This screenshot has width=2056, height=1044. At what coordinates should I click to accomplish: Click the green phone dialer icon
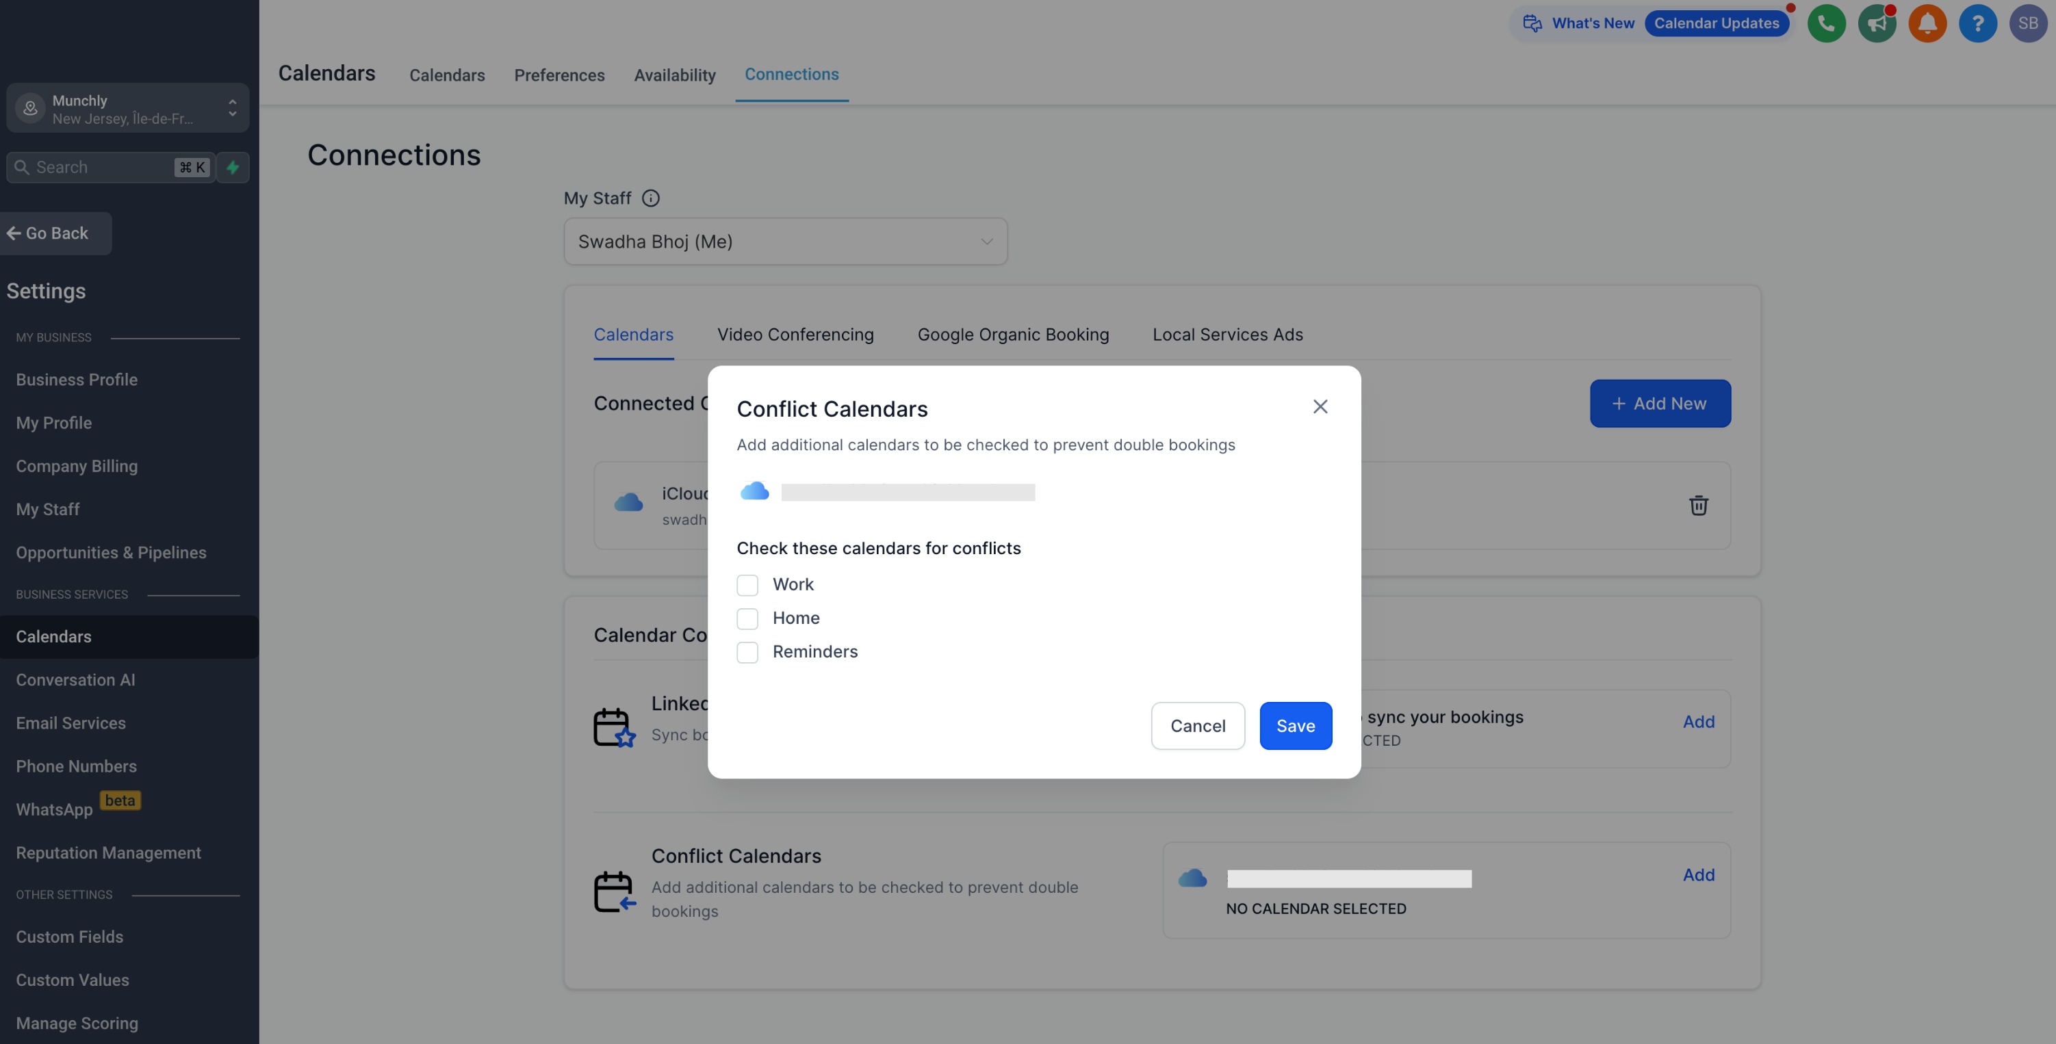tap(1826, 23)
